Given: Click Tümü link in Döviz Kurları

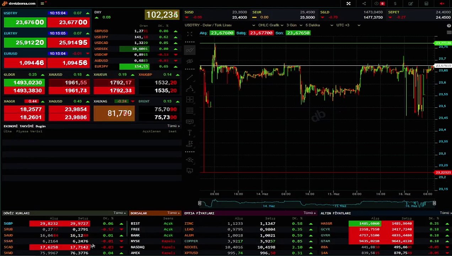Looking at the screenshot, I should 119,213.
